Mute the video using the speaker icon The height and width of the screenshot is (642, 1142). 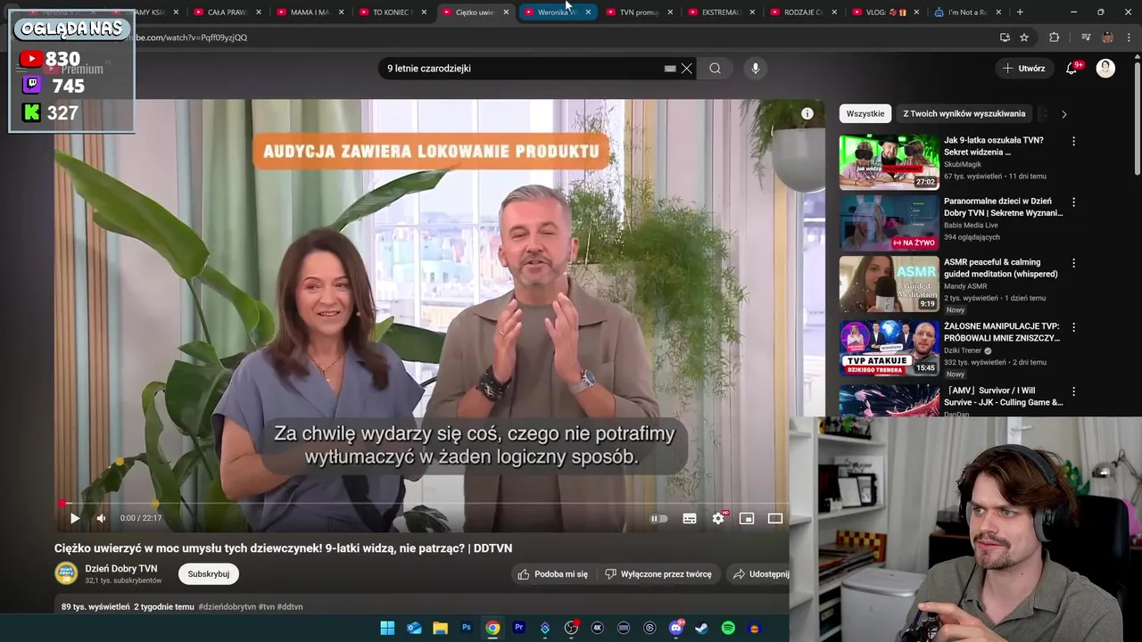click(101, 518)
